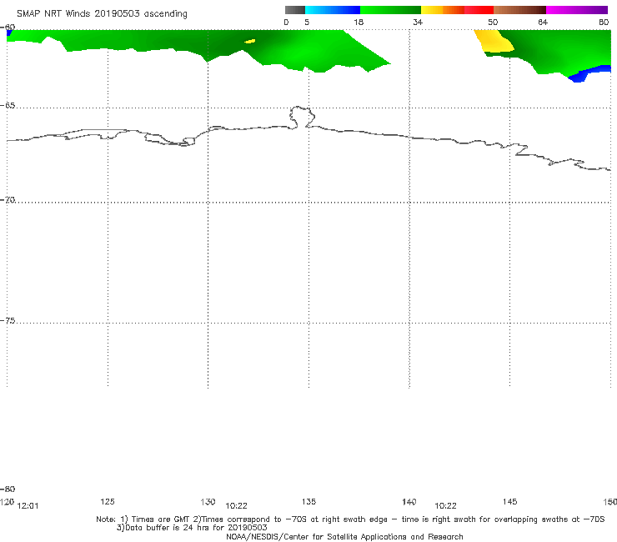Select the magenta segment of the color bar

pos(577,10)
